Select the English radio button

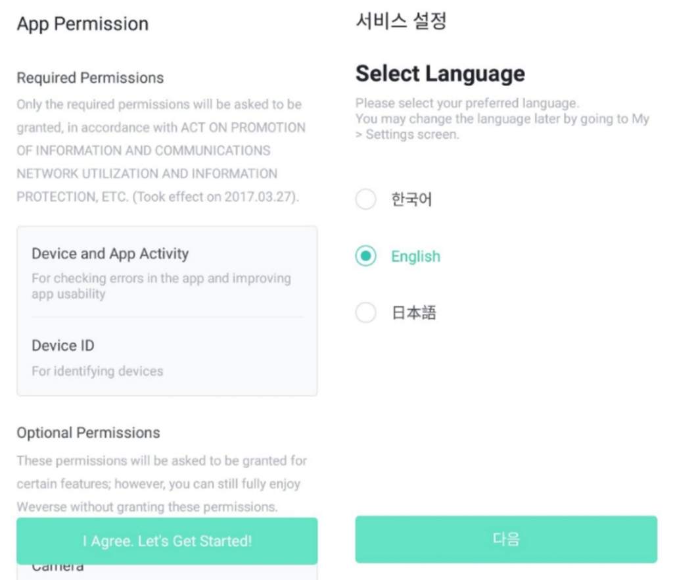pyautogui.click(x=365, y=256)
